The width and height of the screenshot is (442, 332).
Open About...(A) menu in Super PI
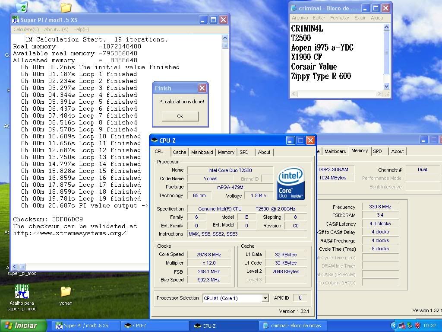point(56,29)
